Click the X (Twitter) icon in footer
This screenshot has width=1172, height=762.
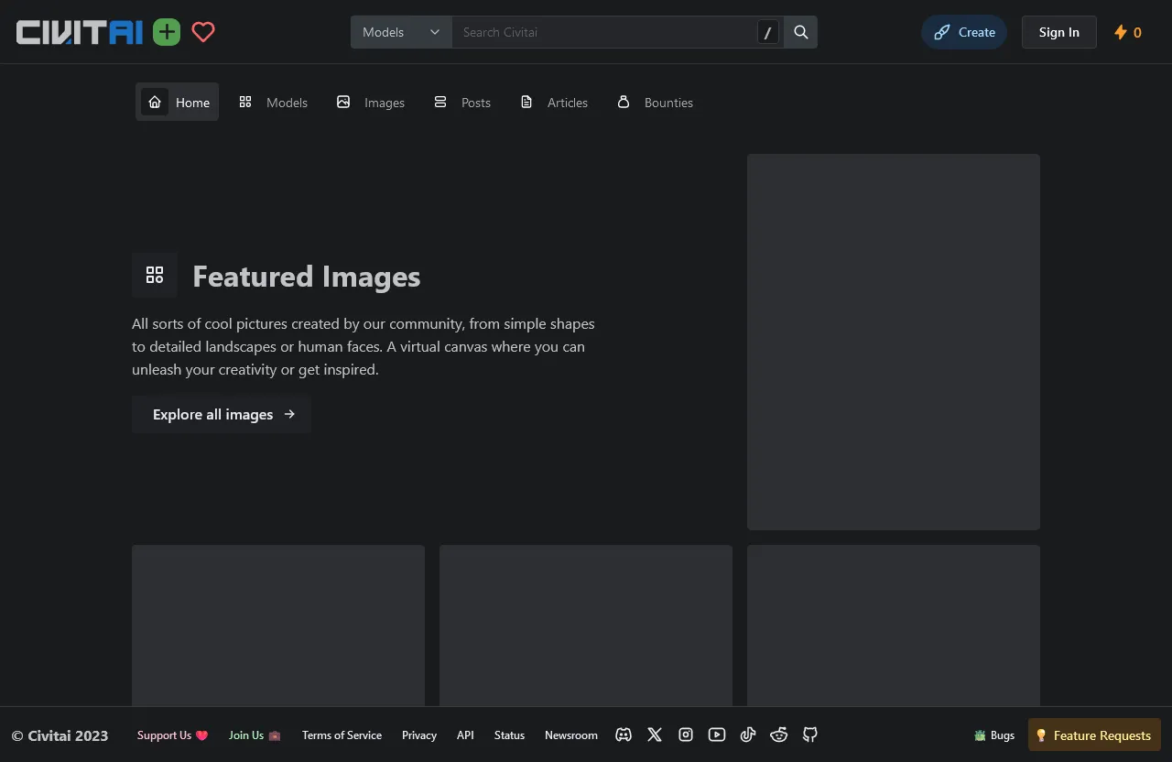pos(655,735)
